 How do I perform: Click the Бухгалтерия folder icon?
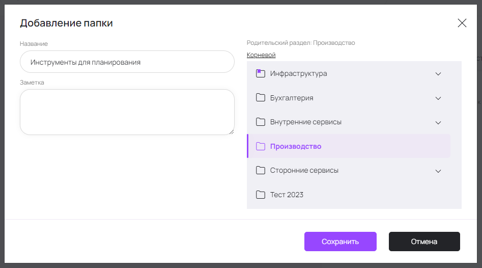tap(261, 98)
